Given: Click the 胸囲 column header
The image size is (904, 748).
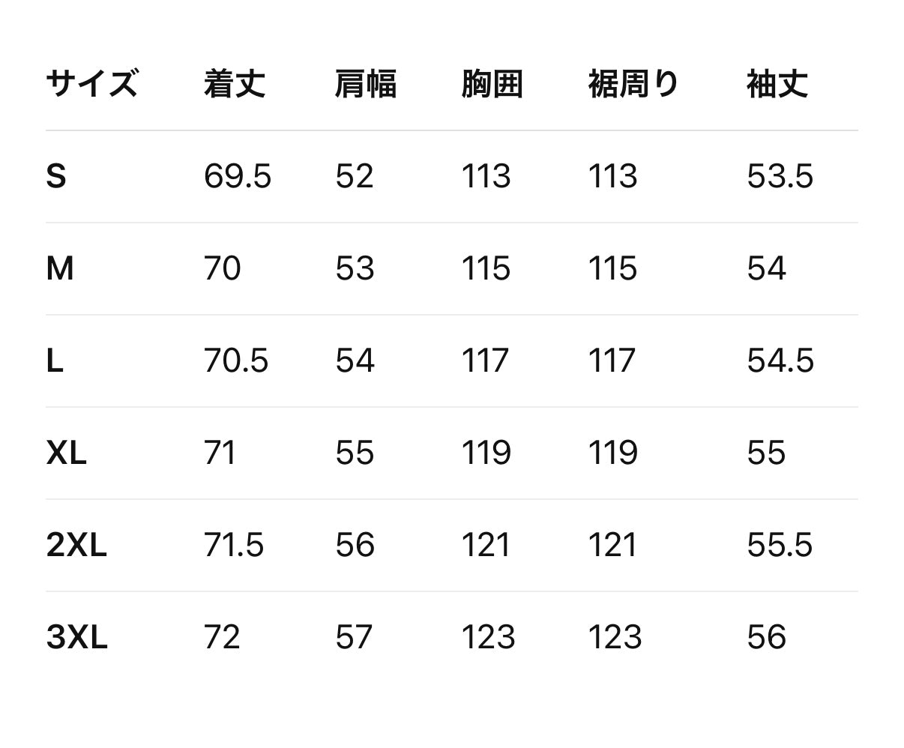Looking at the screenshot, I should coord(492,83).
